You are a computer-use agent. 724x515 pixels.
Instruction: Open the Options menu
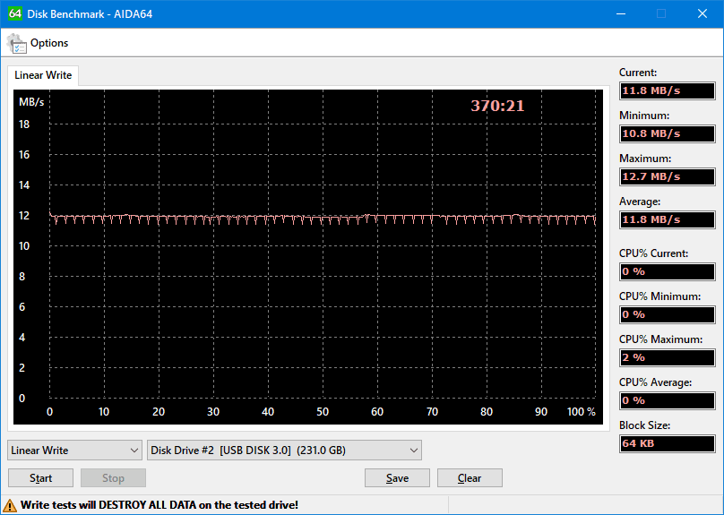click(x=48, y=43)
